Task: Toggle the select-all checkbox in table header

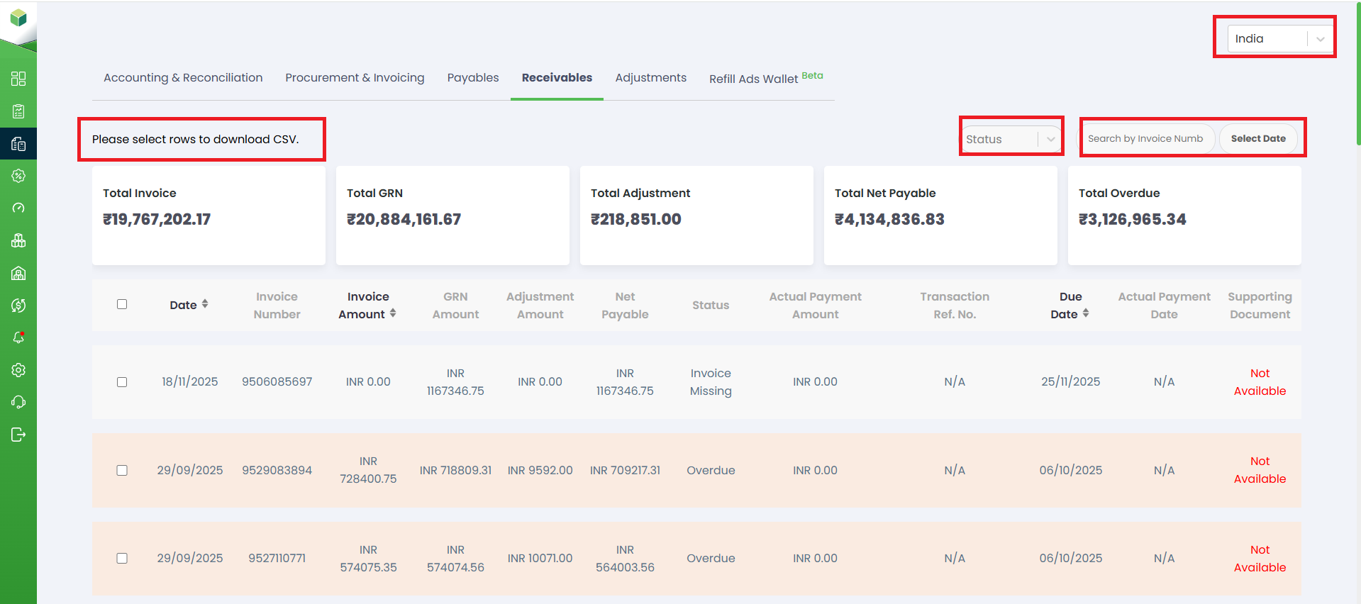Action: tap(122, 304)
